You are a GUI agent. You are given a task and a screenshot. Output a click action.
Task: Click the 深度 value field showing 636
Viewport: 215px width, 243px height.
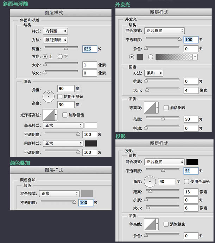click(x=90, y=49)
